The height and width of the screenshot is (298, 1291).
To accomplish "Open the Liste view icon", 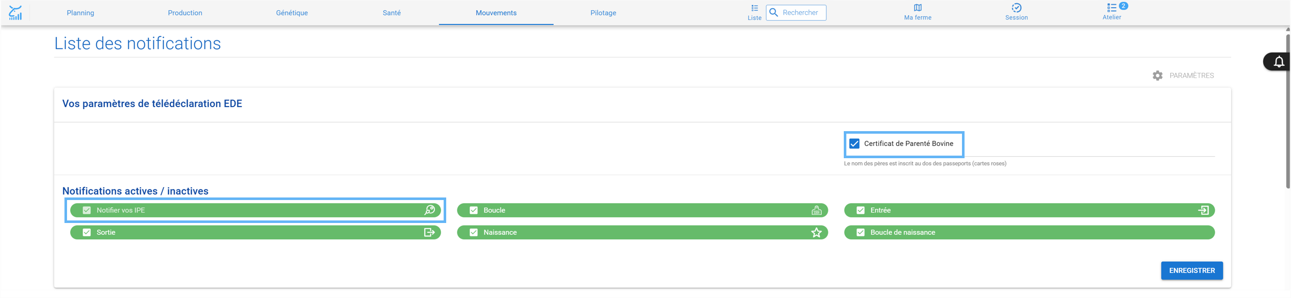I will click(x=754, y=8).
